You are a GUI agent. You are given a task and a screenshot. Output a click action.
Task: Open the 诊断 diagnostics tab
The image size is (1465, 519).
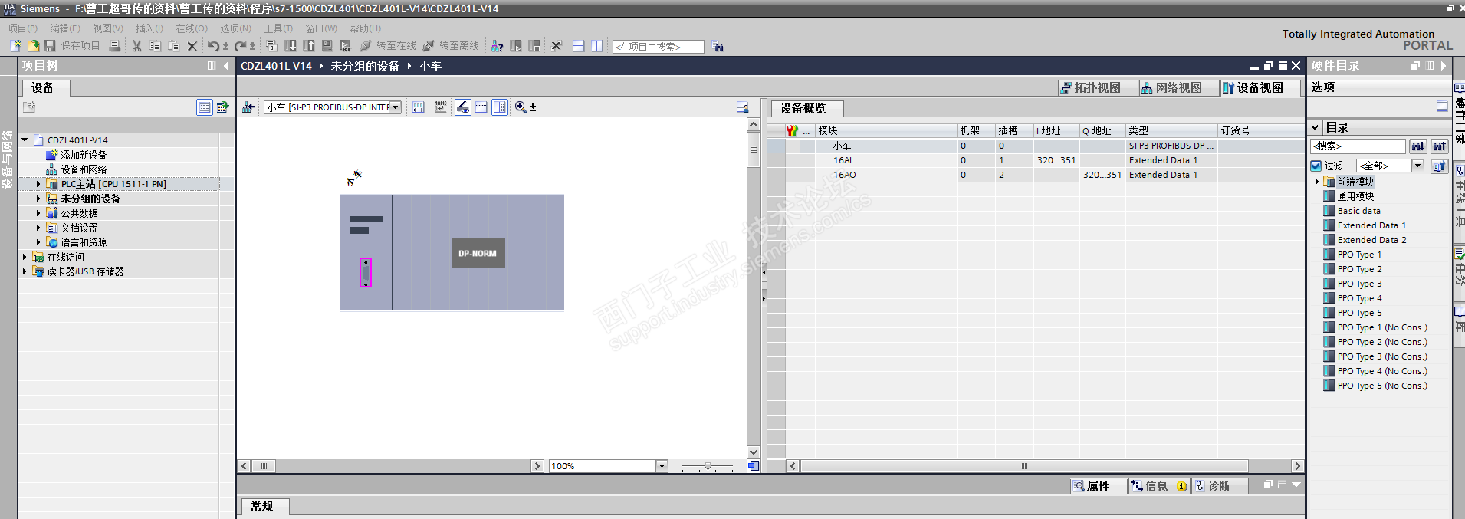(x=1219, y=486)
